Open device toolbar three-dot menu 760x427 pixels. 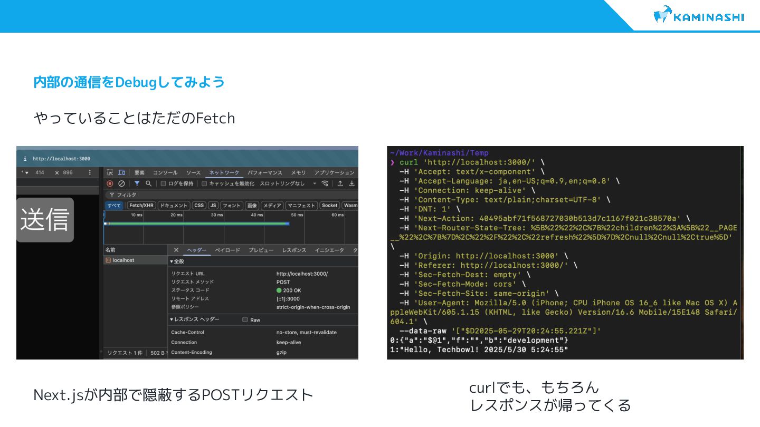point(90,172)
